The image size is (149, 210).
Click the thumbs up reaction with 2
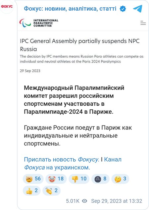[31, 190]
